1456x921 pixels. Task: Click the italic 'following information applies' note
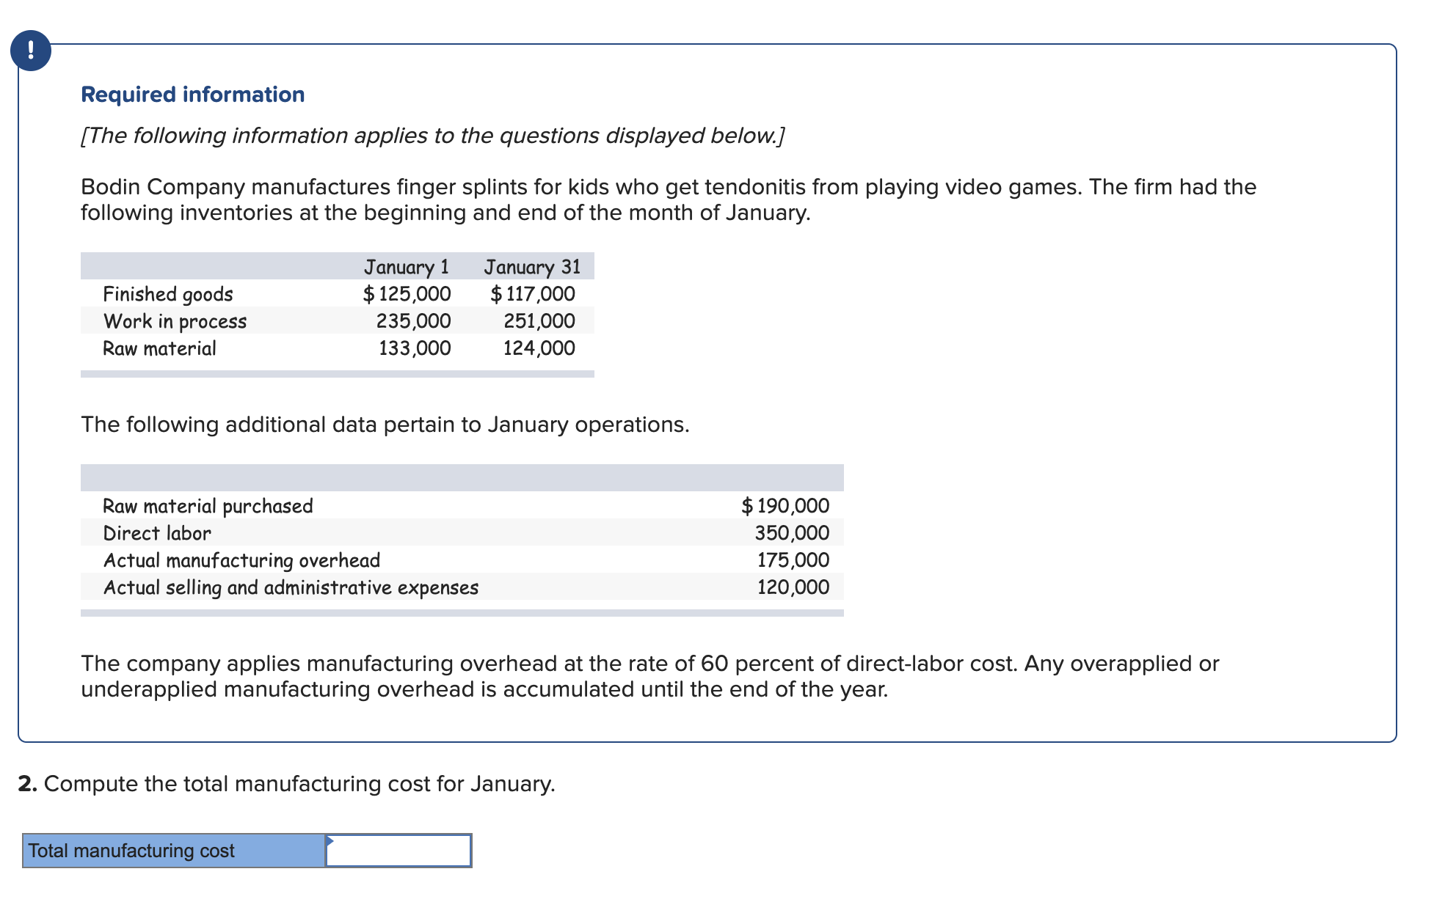[x=432, y=136]
